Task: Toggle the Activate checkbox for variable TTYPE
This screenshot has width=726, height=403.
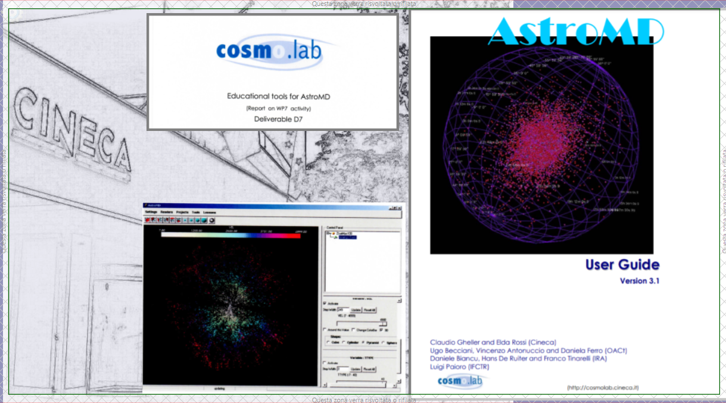Action: (325, 363)
